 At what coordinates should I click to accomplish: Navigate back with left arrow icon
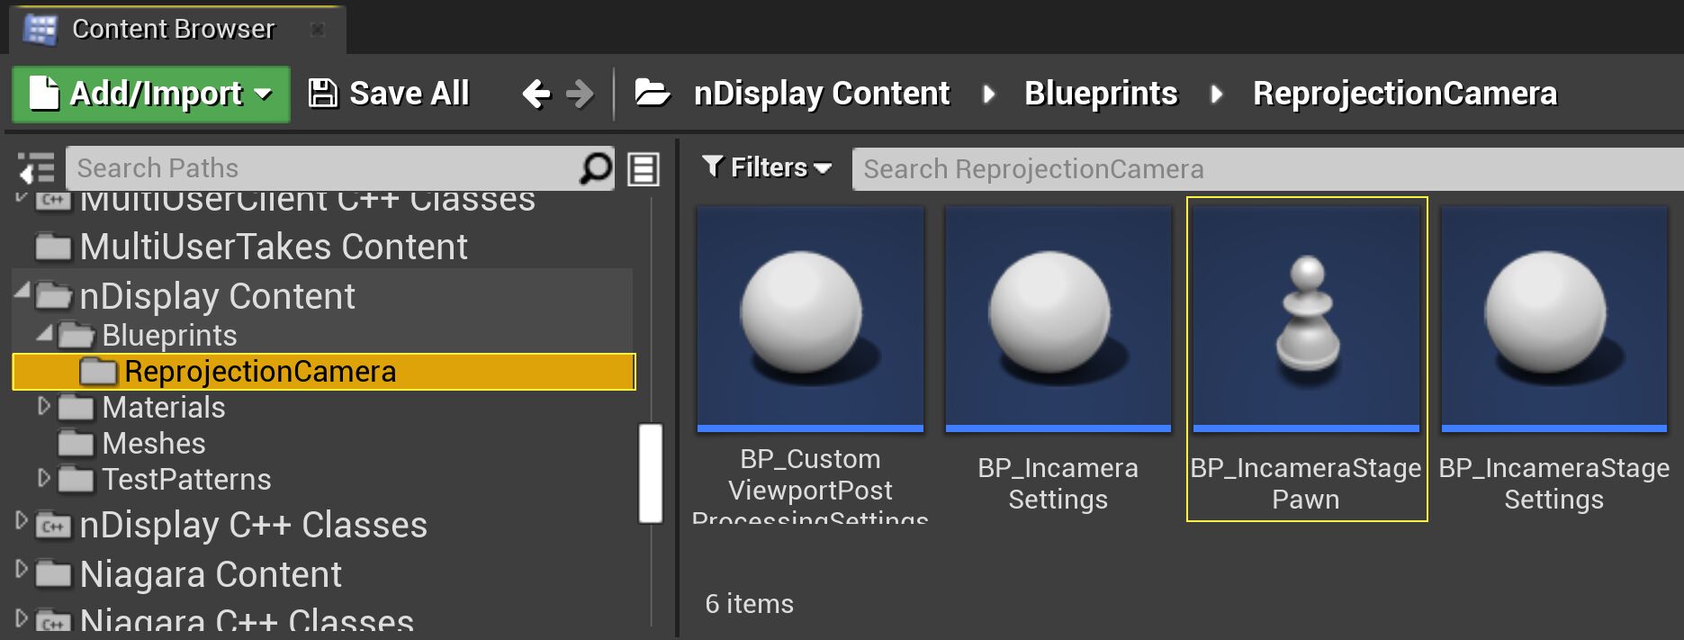pyautogui.click(x=536, y=94)
